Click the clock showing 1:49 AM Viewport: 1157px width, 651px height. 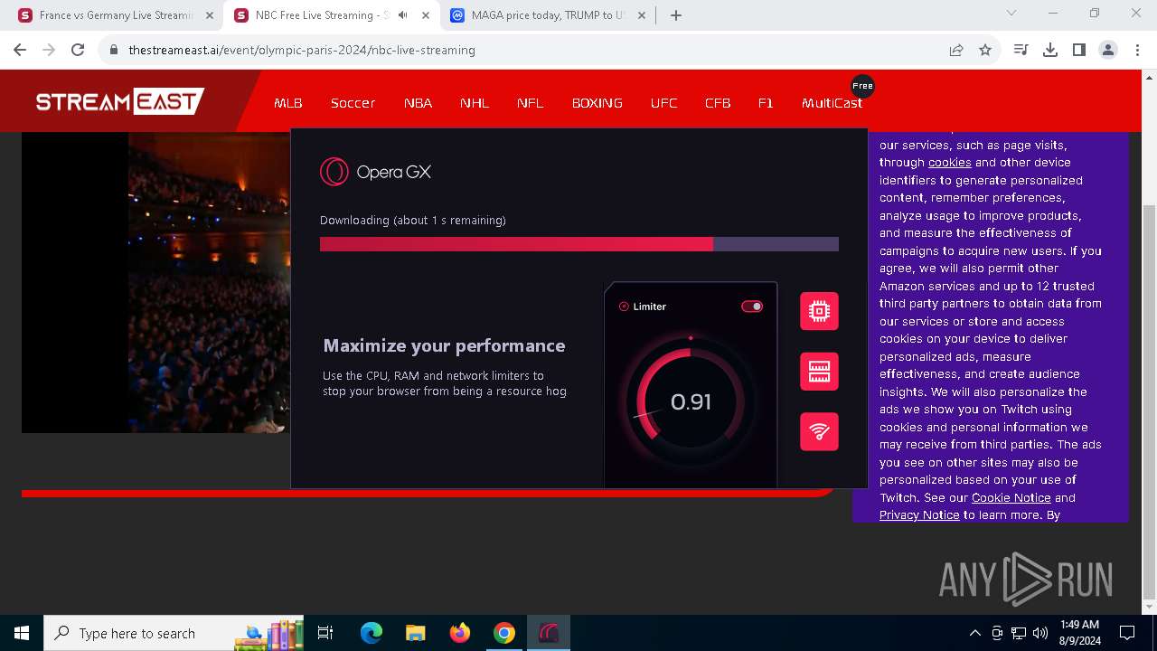click(1079, 625)
